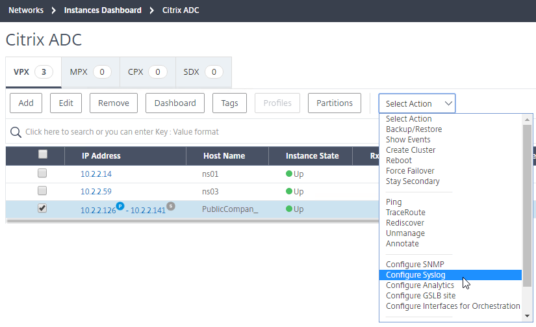The height and width of the screenshot is (327, 536).
Task: Choose Ping from the action list
Action: 394,202
